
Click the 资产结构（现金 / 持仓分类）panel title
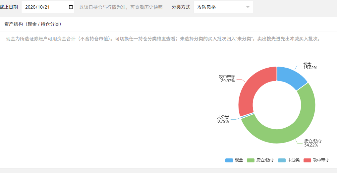(x=34, y=24)
